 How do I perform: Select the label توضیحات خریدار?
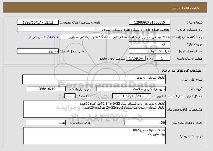coord(191,136)
